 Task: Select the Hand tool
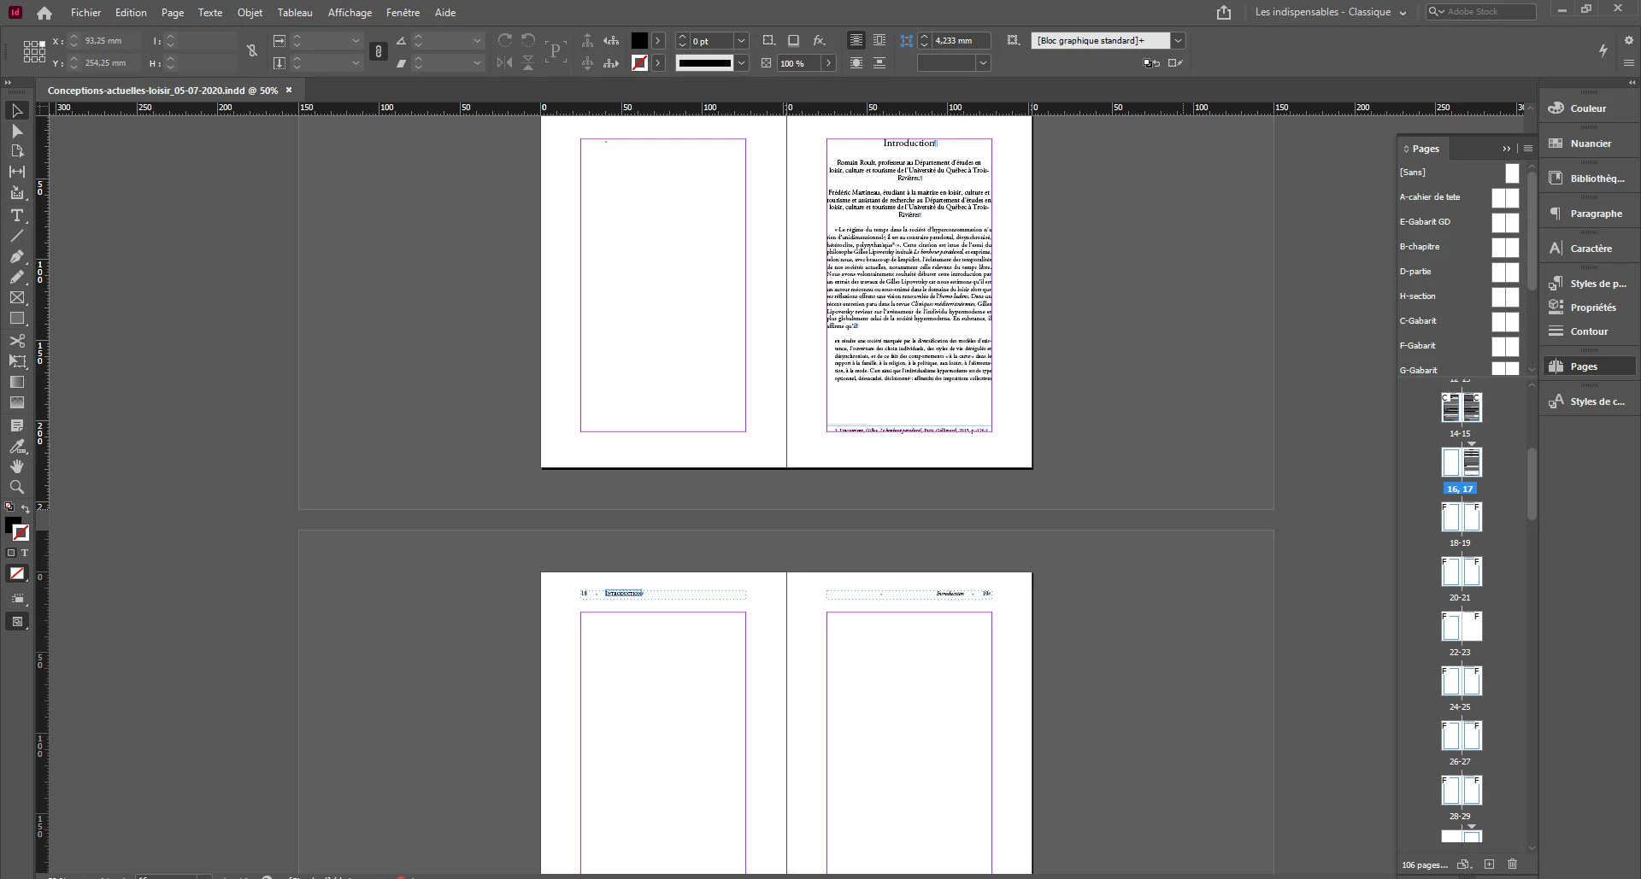16,466
